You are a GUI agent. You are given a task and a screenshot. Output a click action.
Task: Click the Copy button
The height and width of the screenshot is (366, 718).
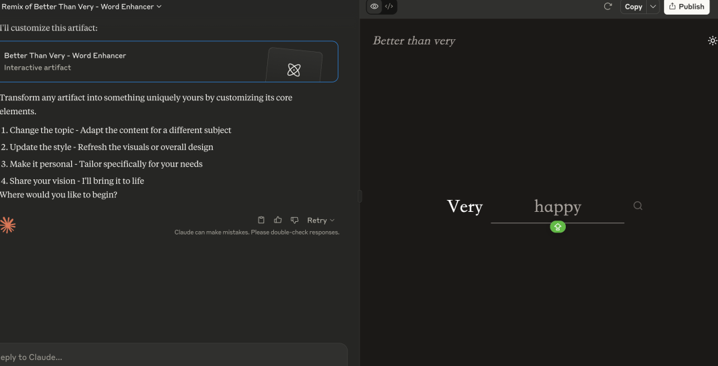click(x=634, y=7)
